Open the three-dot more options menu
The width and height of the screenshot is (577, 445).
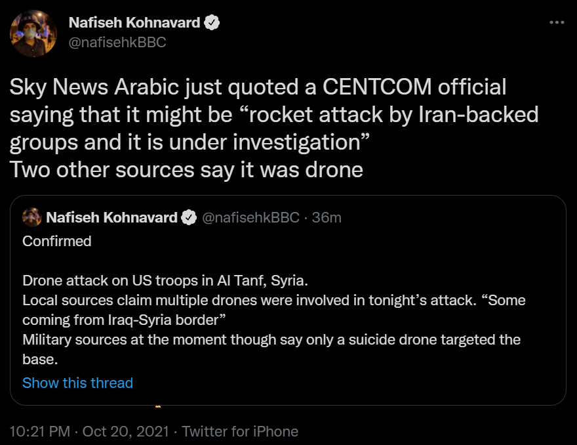[556, 22]
